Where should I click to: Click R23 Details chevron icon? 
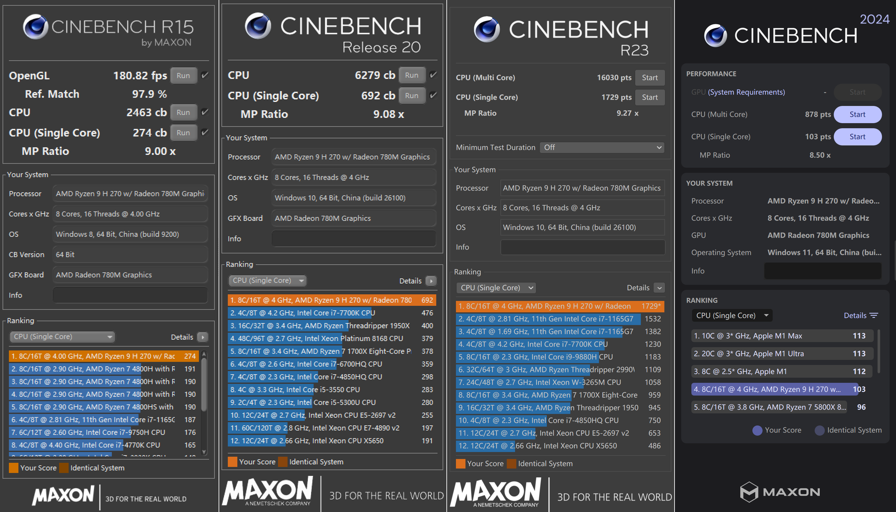659,288
